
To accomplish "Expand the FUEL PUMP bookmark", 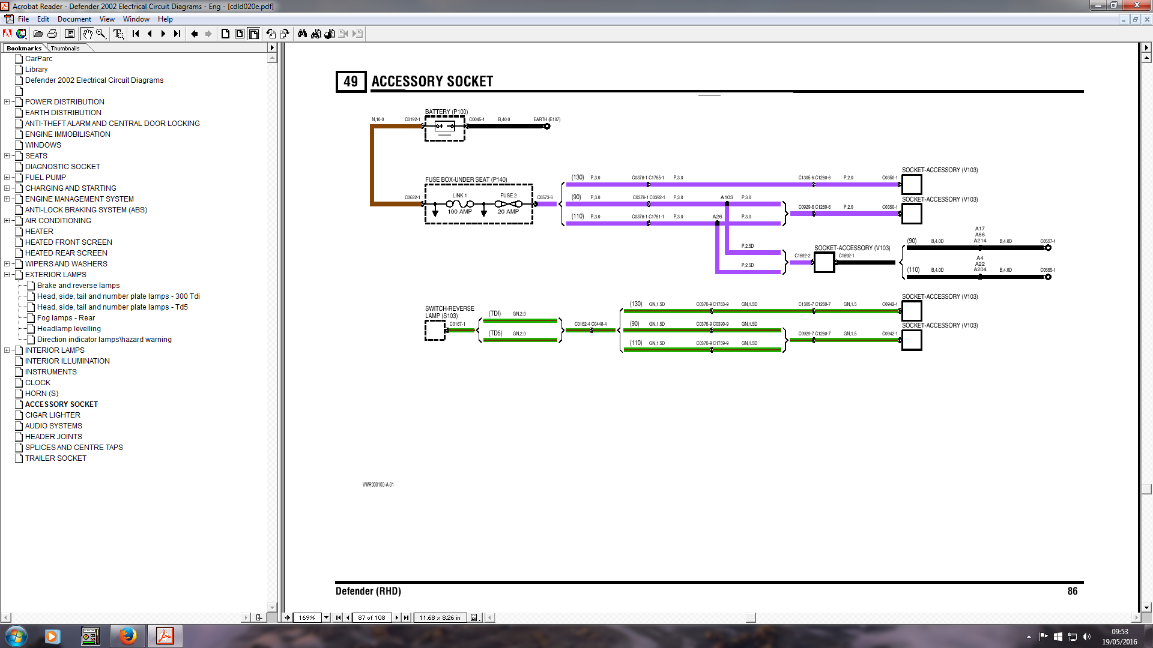I will 7,178.
